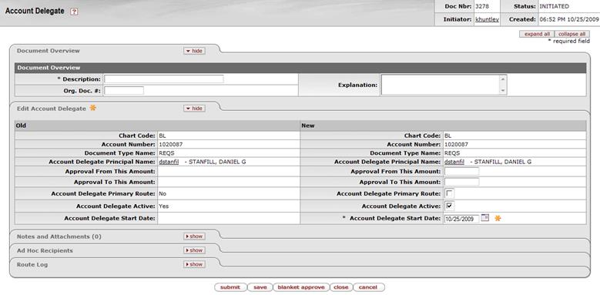Hide the Edit Account Delegate section
Viewport: 600px width, 295px height.
194,109
